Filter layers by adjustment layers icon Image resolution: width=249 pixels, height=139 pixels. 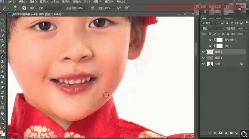point(227,23)
